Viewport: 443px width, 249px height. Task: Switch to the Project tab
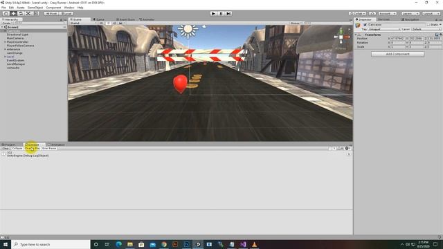click(x=8, y=145)
